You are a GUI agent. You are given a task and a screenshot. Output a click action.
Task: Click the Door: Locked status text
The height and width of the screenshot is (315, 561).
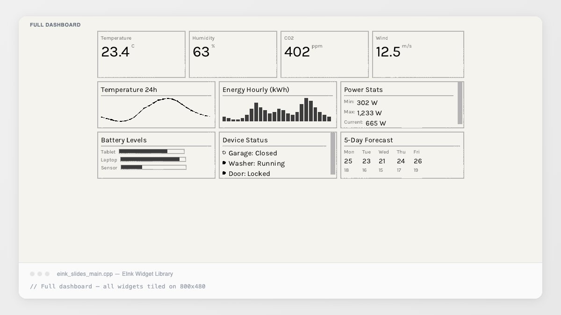click(249, 174)
